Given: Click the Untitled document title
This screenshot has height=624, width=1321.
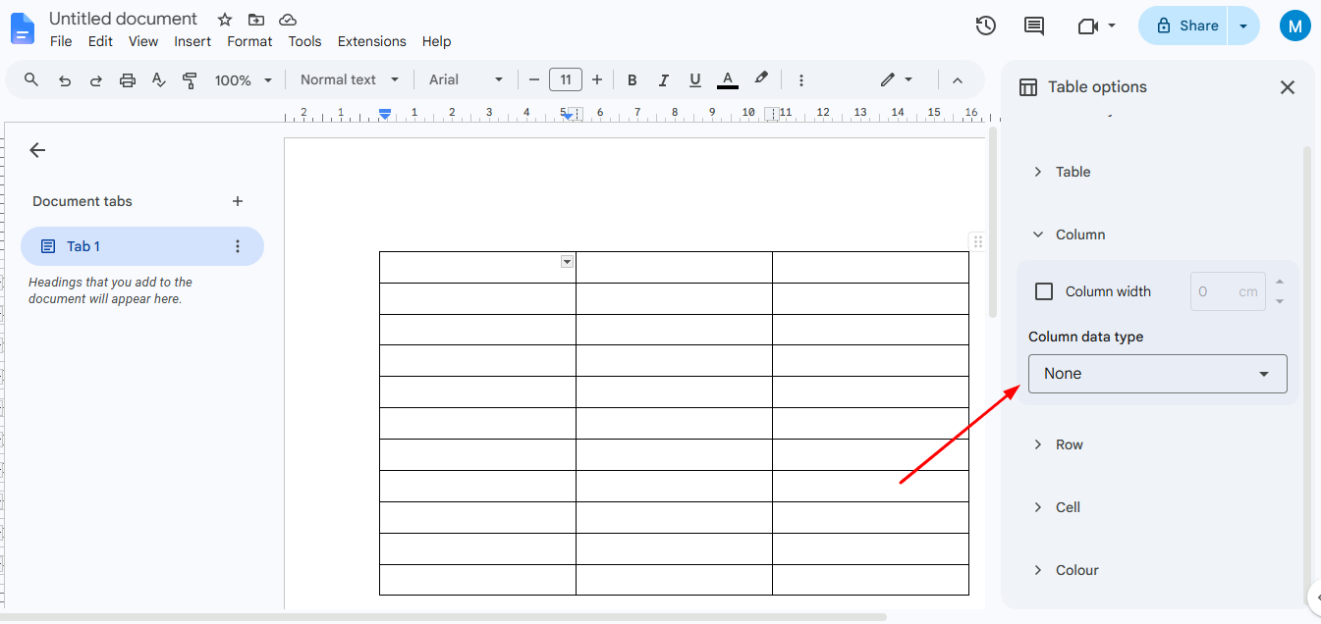Looking at the screenshot, I should pos(123,19).
